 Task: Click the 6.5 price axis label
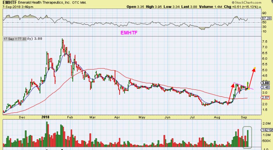coord(265,53)
